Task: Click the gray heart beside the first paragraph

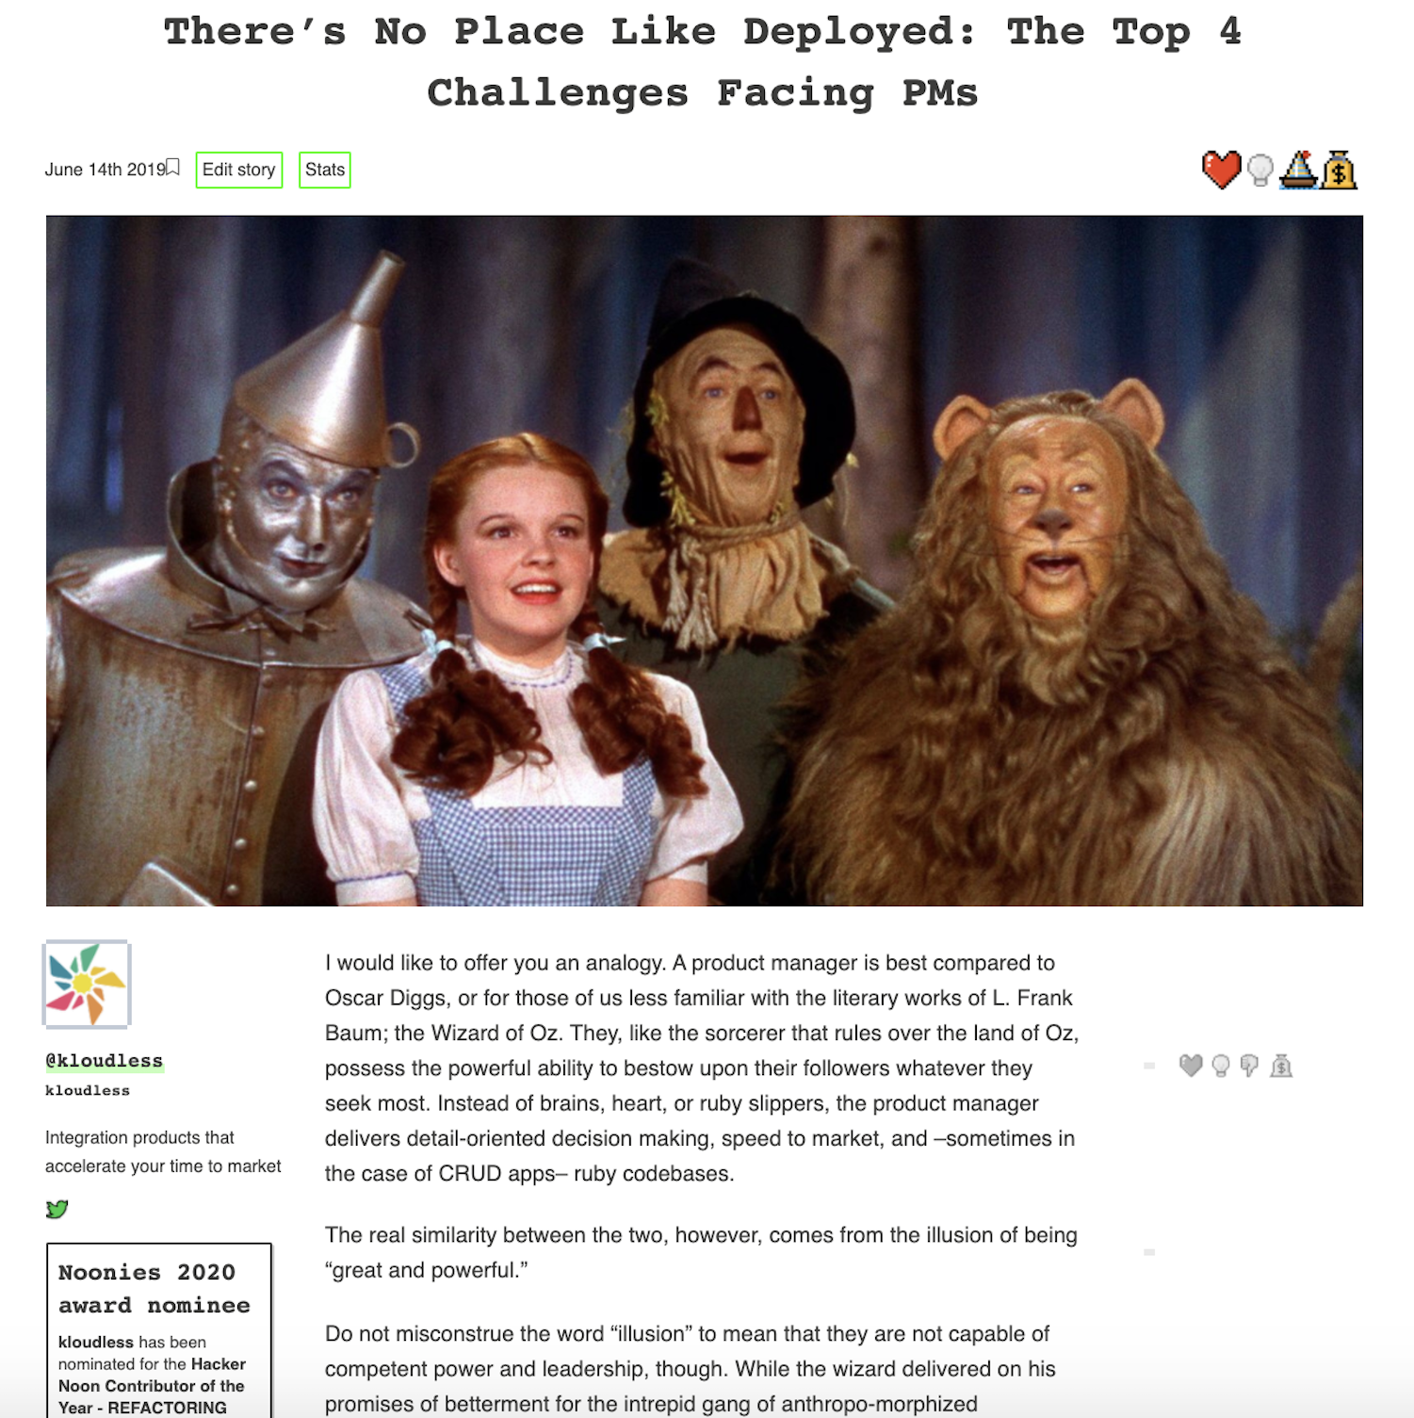Action: (x=1191, y=1066)
